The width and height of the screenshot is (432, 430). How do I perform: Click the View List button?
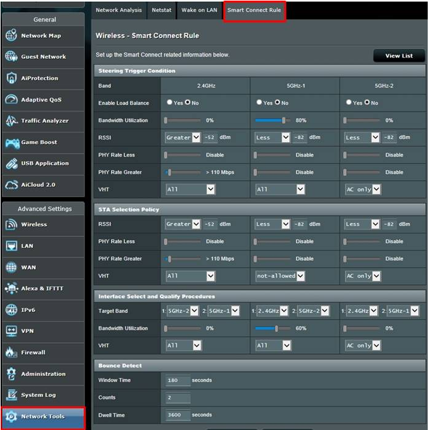point(399,56)
